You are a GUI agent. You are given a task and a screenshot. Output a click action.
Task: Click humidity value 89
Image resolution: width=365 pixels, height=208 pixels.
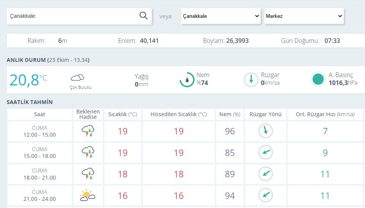tap(230, 174)
